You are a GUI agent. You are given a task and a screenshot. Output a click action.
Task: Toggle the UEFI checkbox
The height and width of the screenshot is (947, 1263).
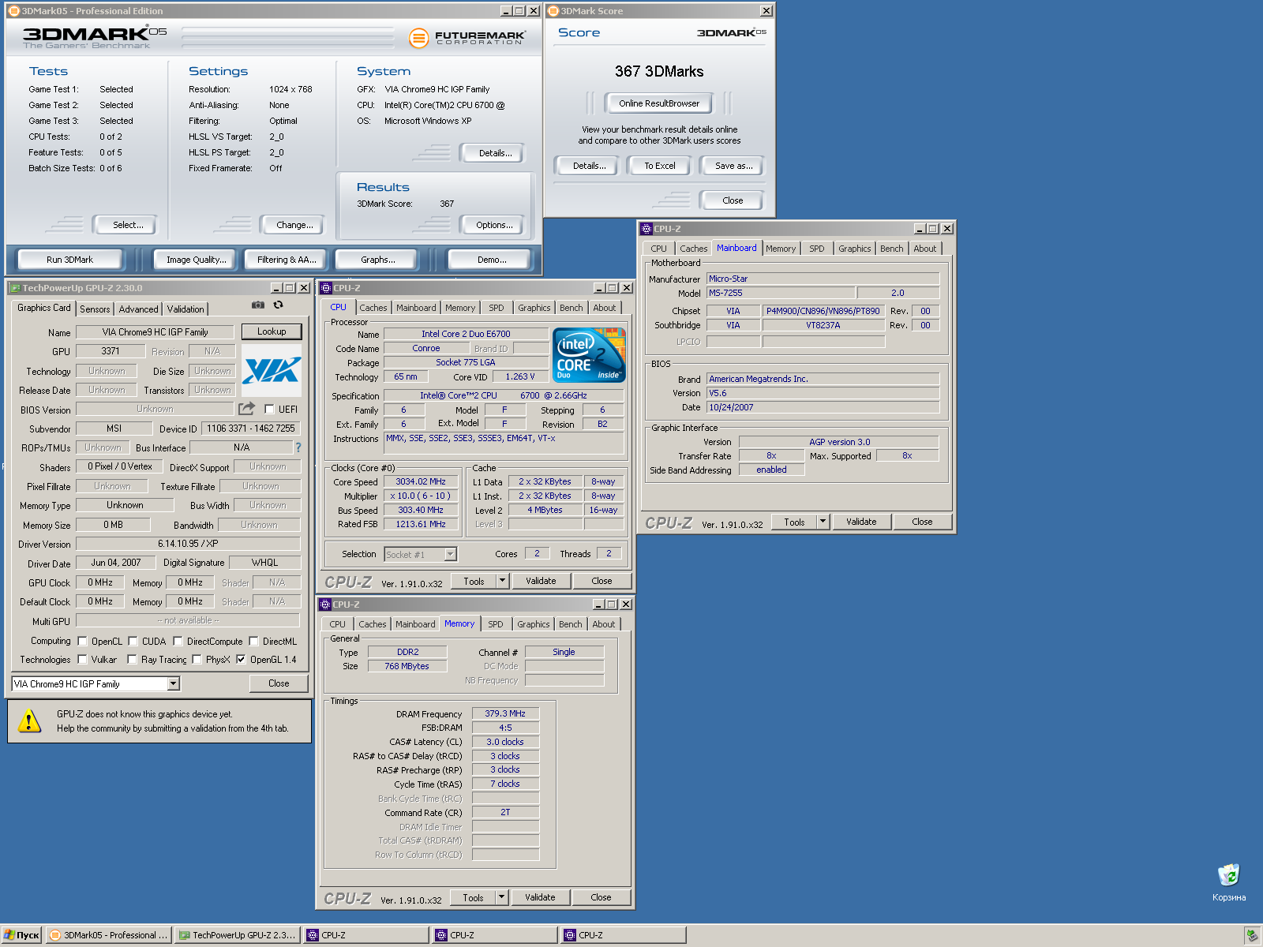tap(270, 409)
